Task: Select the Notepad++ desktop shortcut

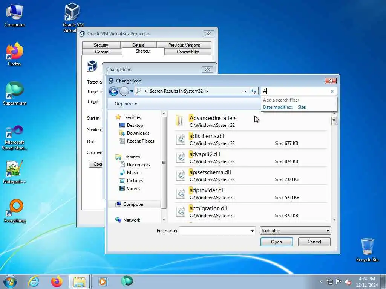Action: point(15,172)
